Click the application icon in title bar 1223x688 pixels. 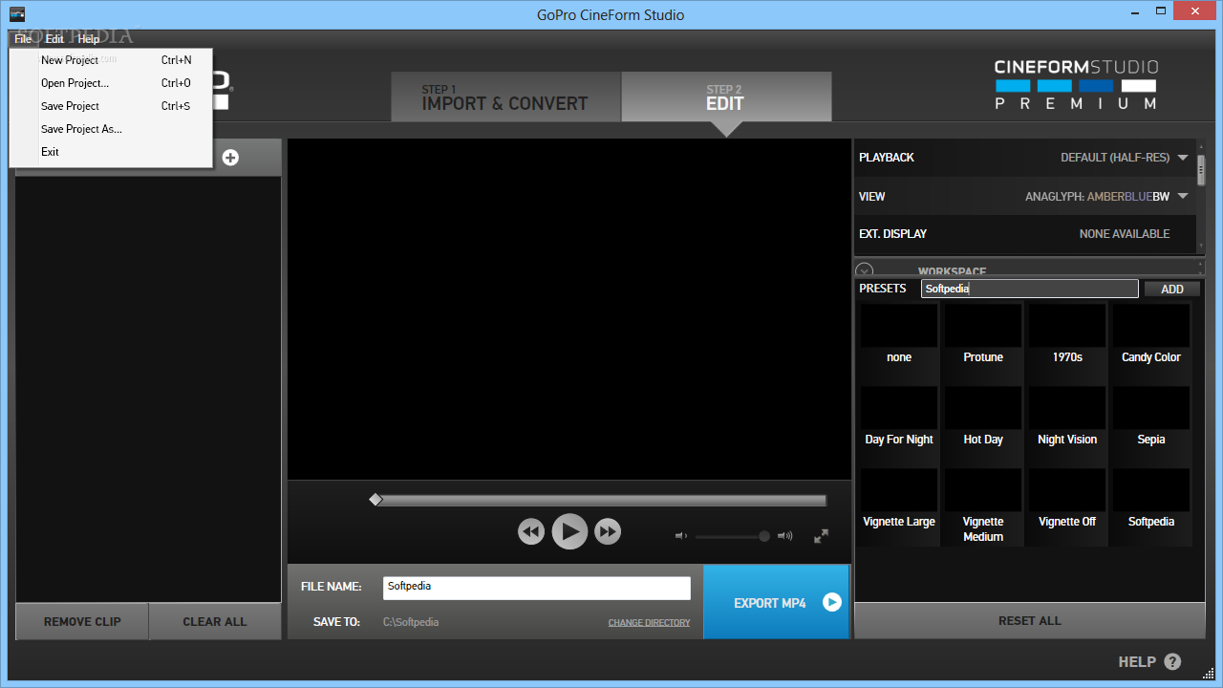pos(17,14)
